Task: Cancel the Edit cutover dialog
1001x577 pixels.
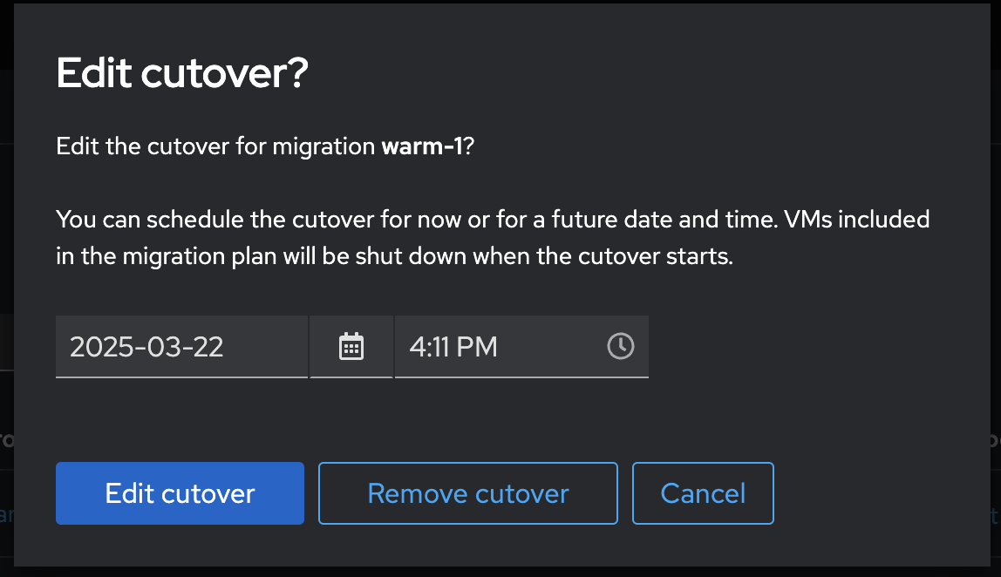Action: coord(703,493)
